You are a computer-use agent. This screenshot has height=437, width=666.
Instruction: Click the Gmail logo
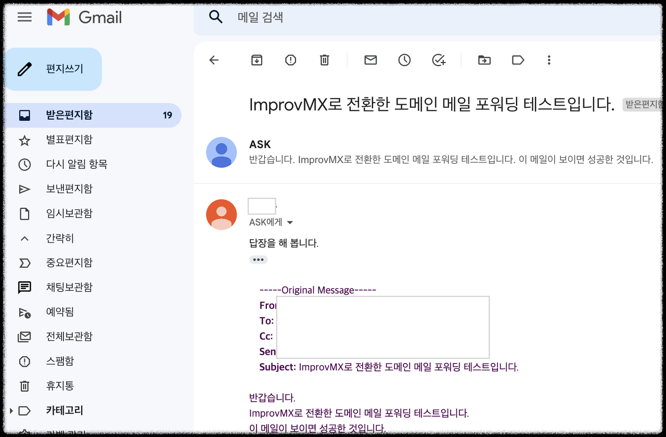84,17
